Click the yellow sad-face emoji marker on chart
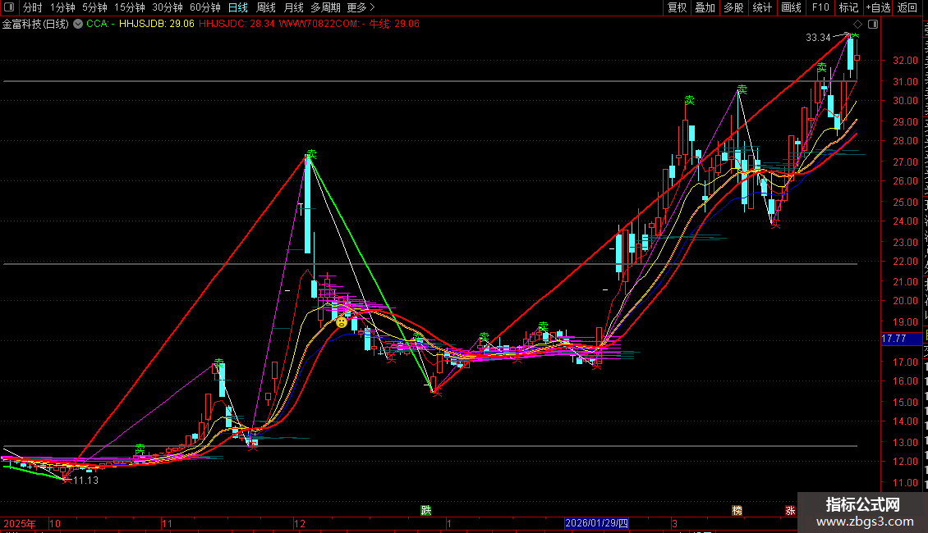Image resolution: width=928 pixels, height=533 pixels. 342,322
